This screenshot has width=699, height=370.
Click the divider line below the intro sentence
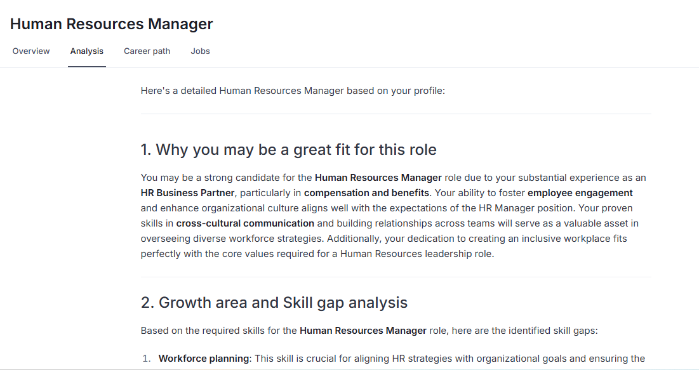pos(396,114)
